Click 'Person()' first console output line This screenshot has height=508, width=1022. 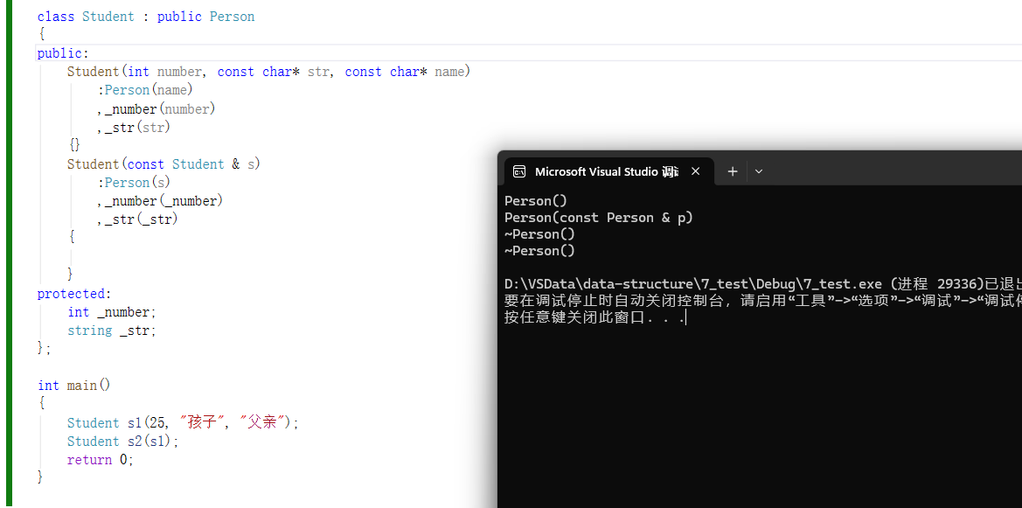click(x=536, y=201)
